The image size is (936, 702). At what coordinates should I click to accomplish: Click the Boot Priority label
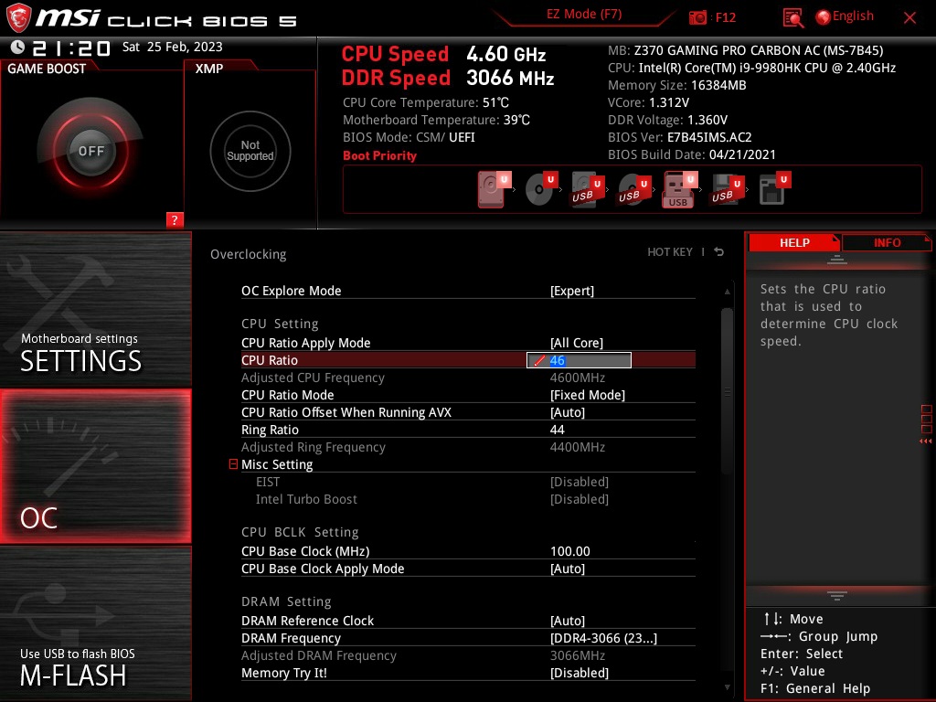click(x=379, y=155)
